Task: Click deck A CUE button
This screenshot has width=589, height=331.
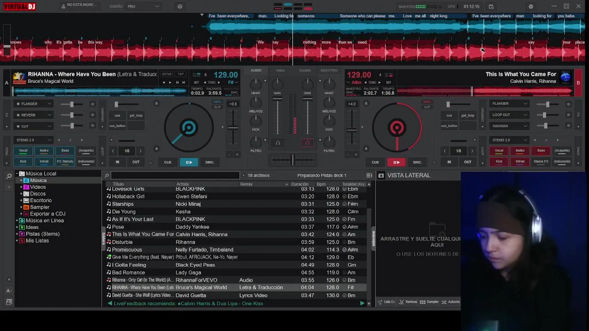Action: tap(167, 162)
